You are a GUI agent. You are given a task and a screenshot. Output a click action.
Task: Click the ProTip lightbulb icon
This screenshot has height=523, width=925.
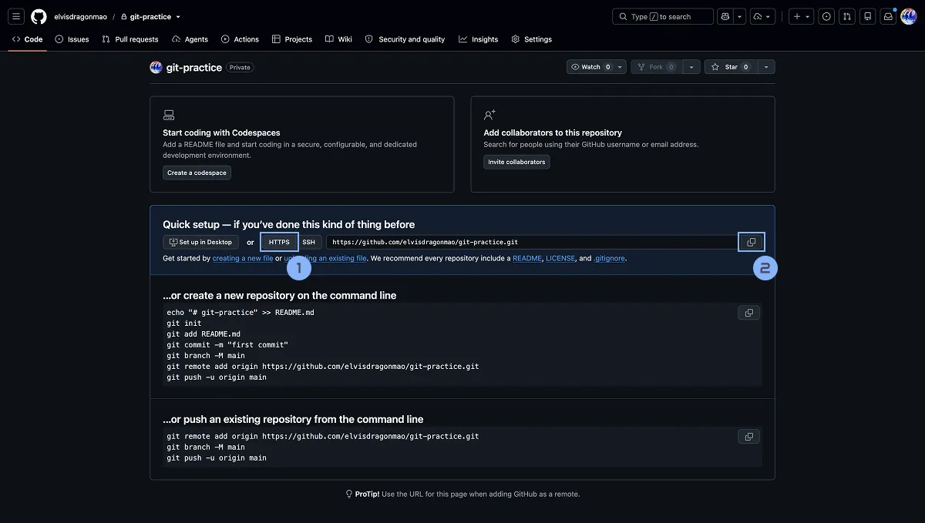pos(349,494)
